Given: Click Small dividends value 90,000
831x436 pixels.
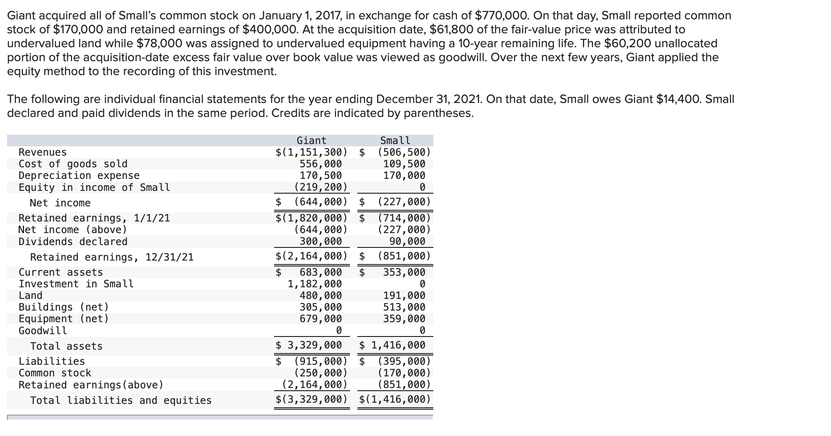Looking at the screenshot, I should (407, 242).
